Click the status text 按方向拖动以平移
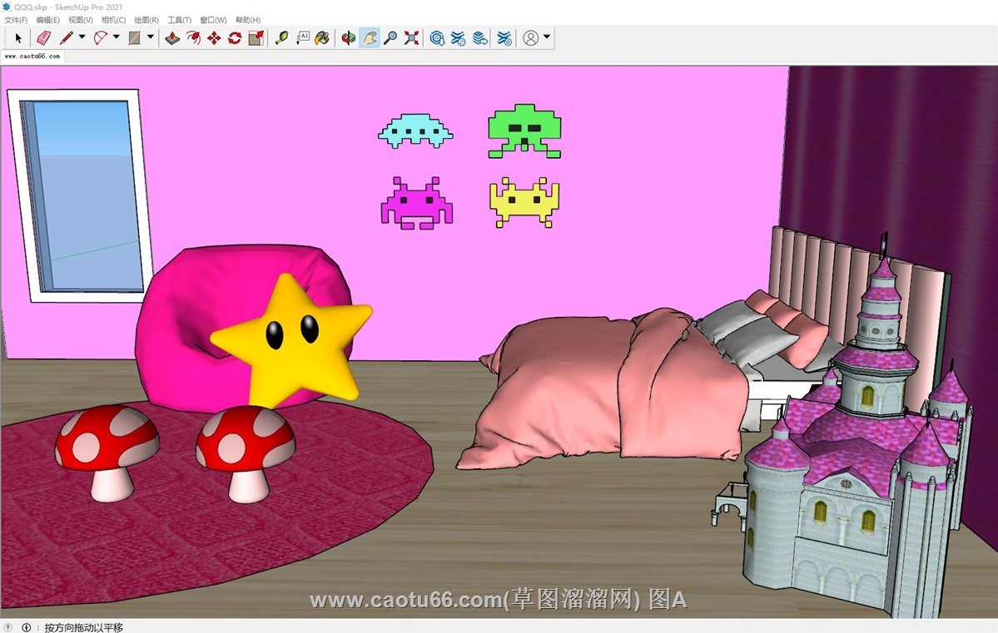 tap(84, 627)
